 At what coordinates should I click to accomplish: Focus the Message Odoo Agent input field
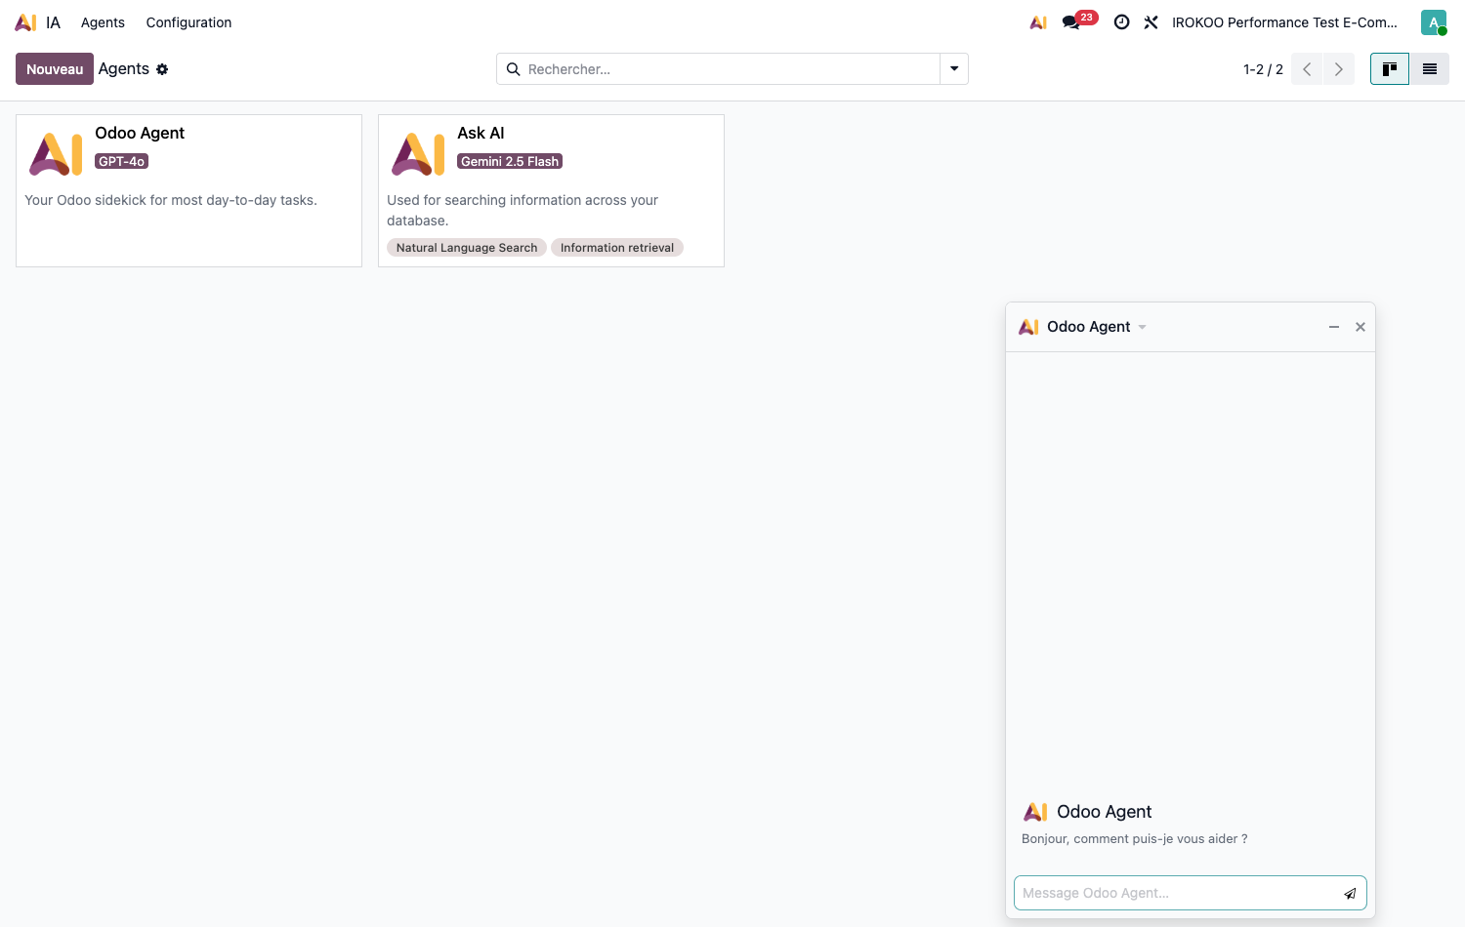click(x=1179, y=893)
